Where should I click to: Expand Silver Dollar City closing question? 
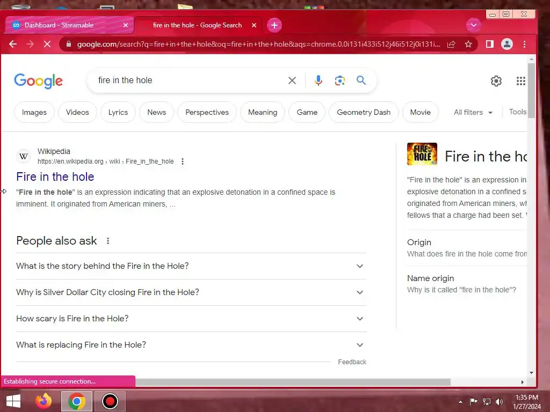coord(191,292)
